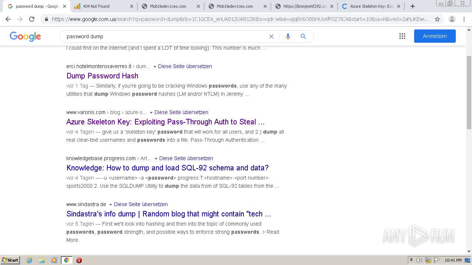Close the bnmjjwinf292 tab
The height and width of the screenshot is (265, 472).
(332, 6)
